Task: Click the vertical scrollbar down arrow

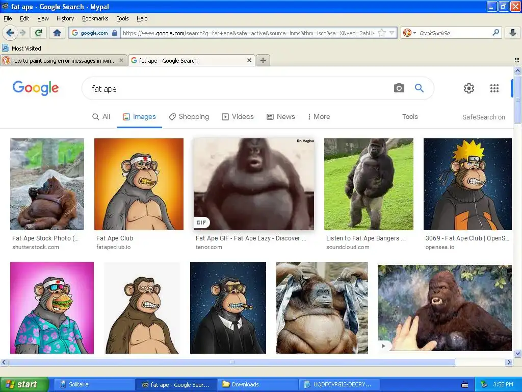Action: tap(517, 353)
